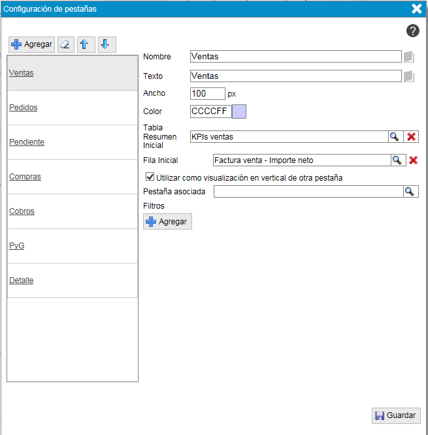Select the Pedidos tab in list
The width and height of the screenshot is (428, 435).
coord(24,108)
